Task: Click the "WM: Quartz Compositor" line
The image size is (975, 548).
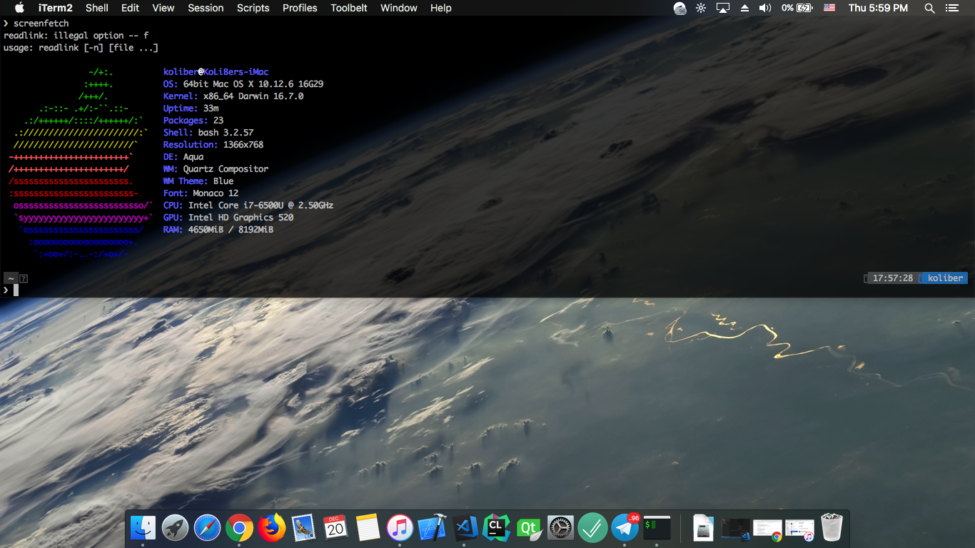Action: 216,169
